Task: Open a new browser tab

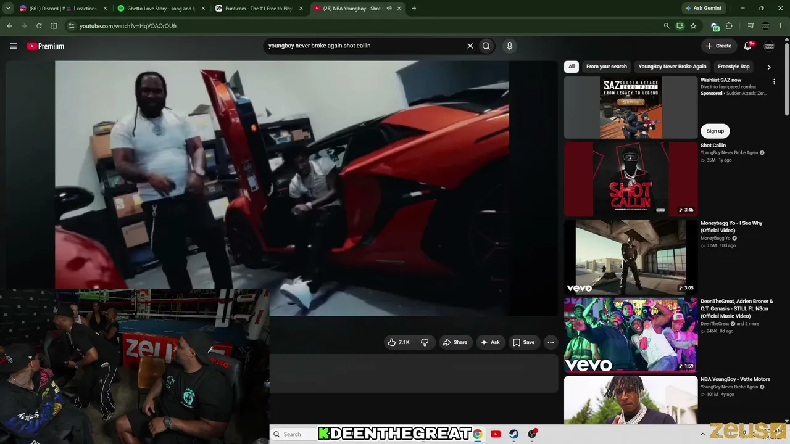Action: click(414, 9)
